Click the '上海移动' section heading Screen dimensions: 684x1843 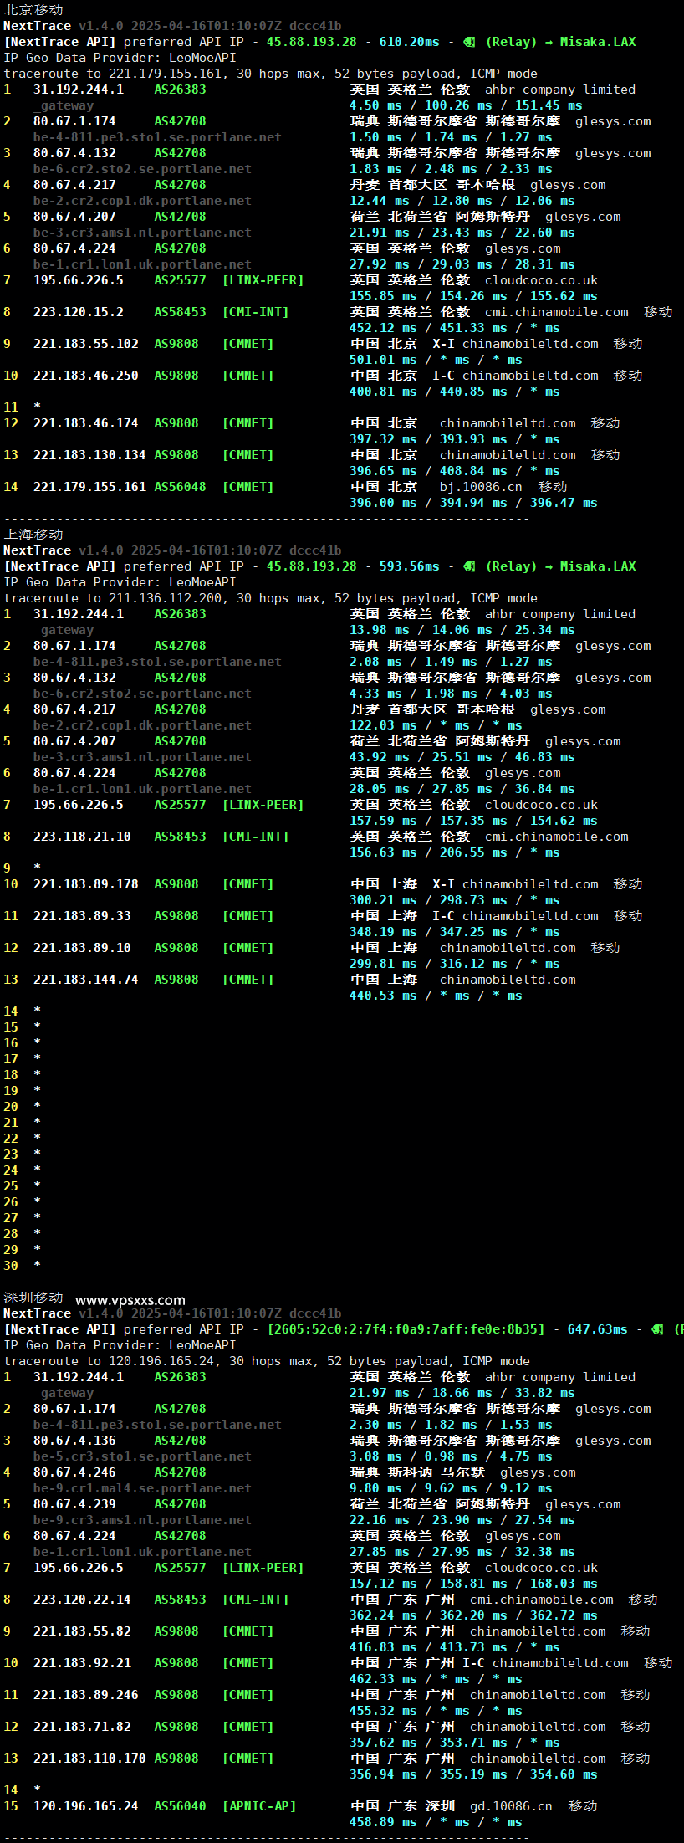33,534
